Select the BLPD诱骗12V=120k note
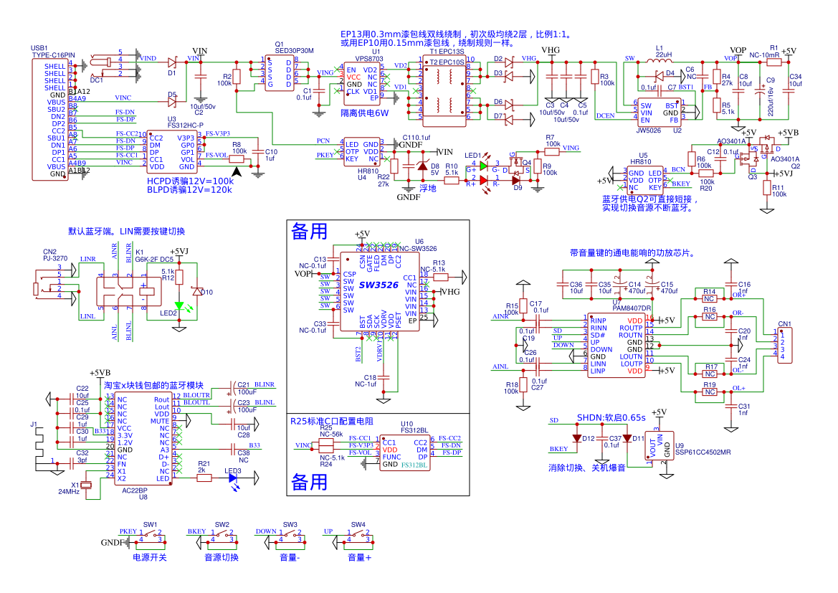Viewport: 838px width, 593px height. click(190, 190)
